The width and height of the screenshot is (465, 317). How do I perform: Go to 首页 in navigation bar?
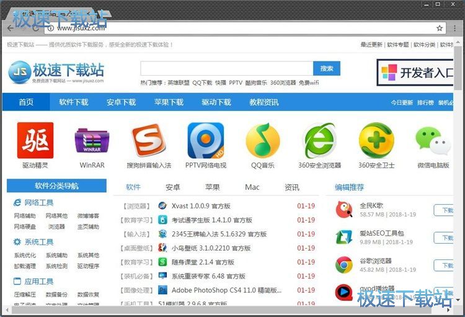[x=26, y=102]
